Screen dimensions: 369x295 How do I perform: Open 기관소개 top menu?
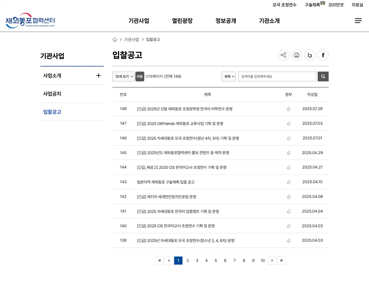pyautogui.click(x=269, y=21)
